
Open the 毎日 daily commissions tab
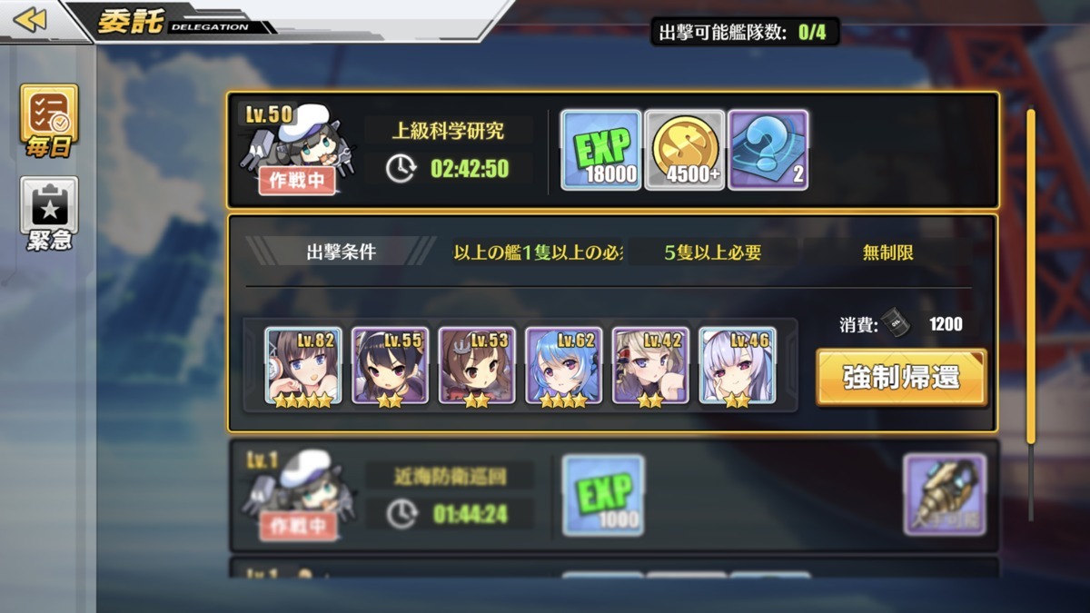(49, 122)
